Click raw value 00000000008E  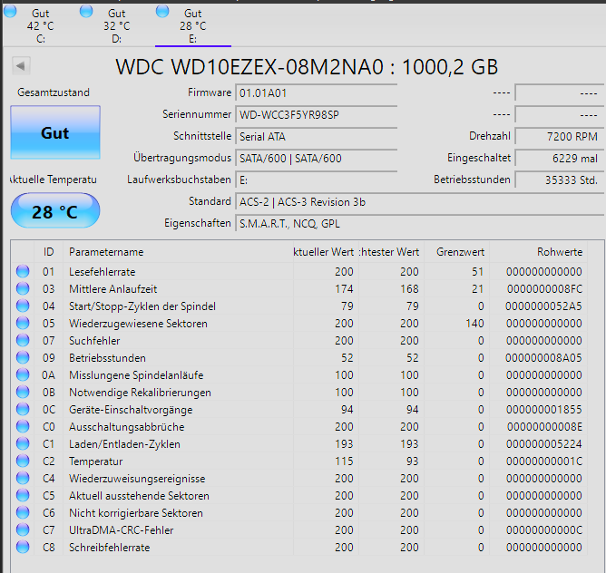point(544,426)
